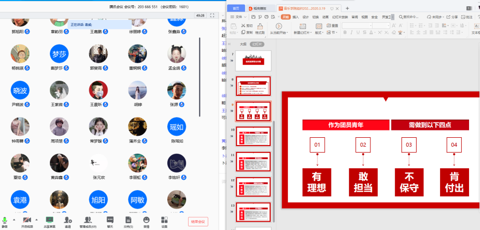Expand camera options arrow next to video
480x230 pixels.
(36, 220)
